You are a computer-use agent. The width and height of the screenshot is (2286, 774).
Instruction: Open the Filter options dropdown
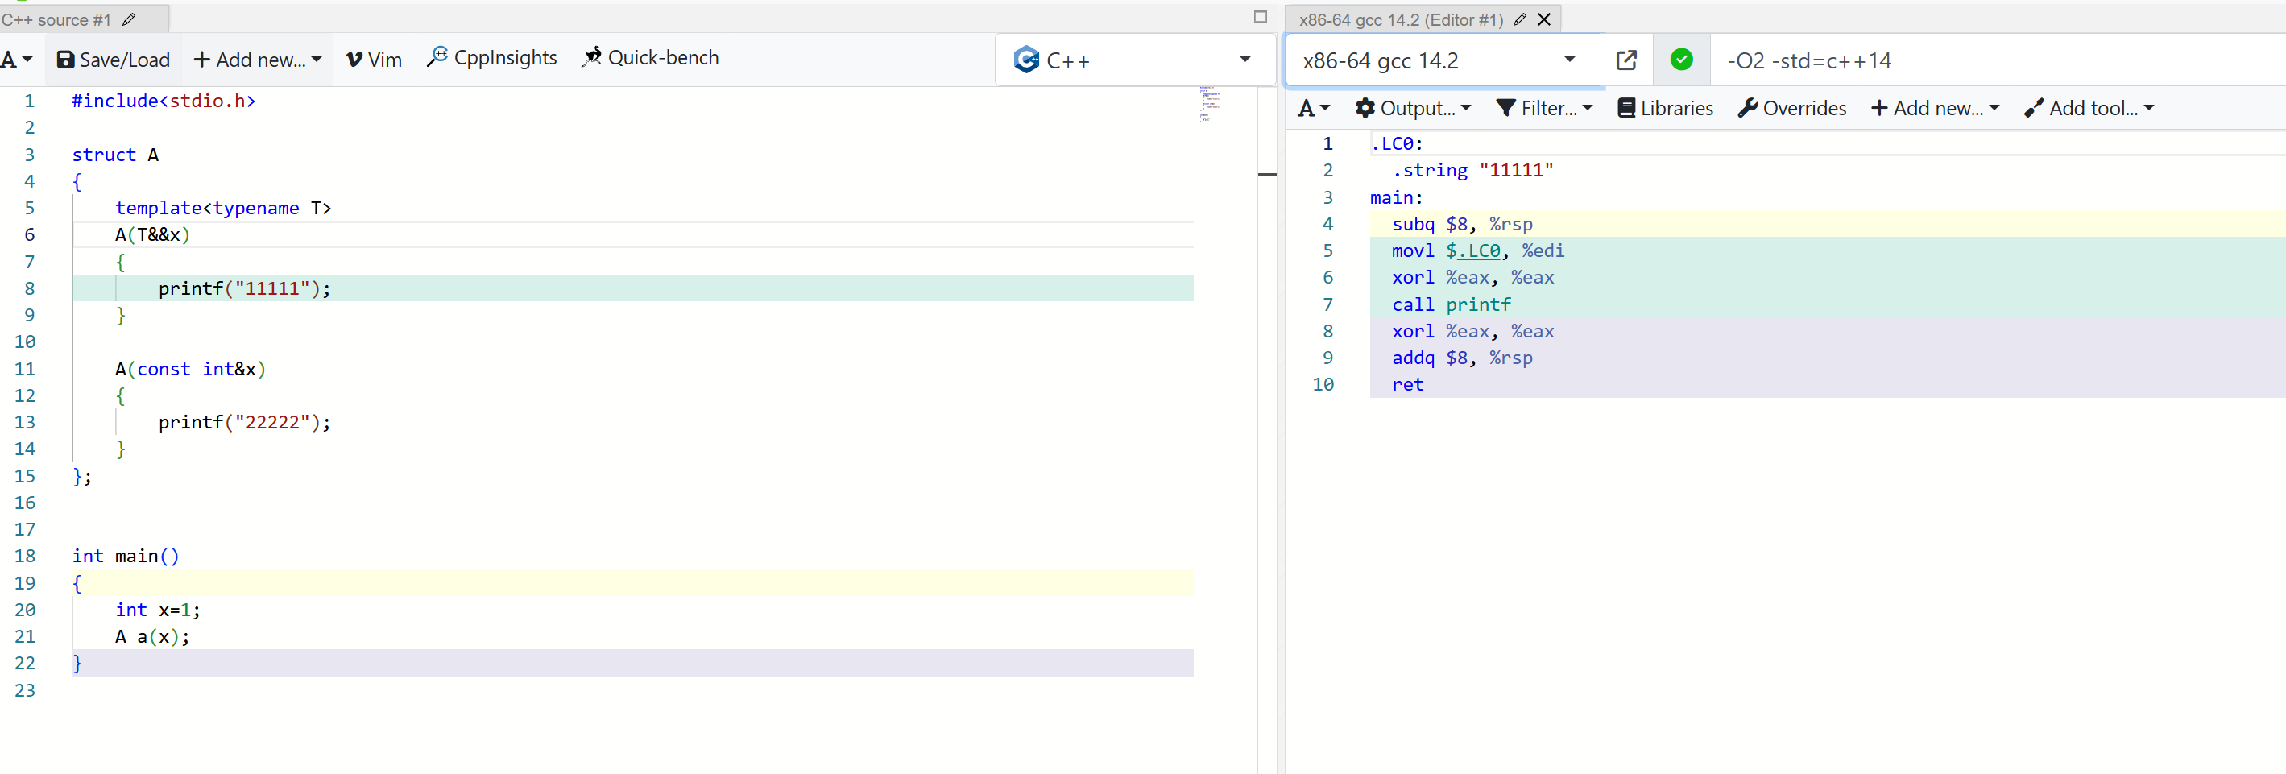[1544, 108]
